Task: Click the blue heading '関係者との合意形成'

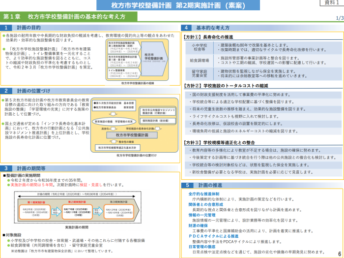Action: click(206, 204)
